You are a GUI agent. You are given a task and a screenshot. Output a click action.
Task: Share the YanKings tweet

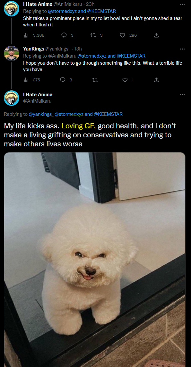pyautogui.click(x=156, y=80)
